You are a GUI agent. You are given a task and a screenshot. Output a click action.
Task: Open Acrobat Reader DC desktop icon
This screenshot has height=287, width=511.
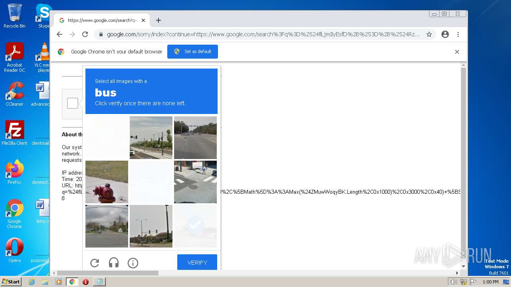coord(14,58)
